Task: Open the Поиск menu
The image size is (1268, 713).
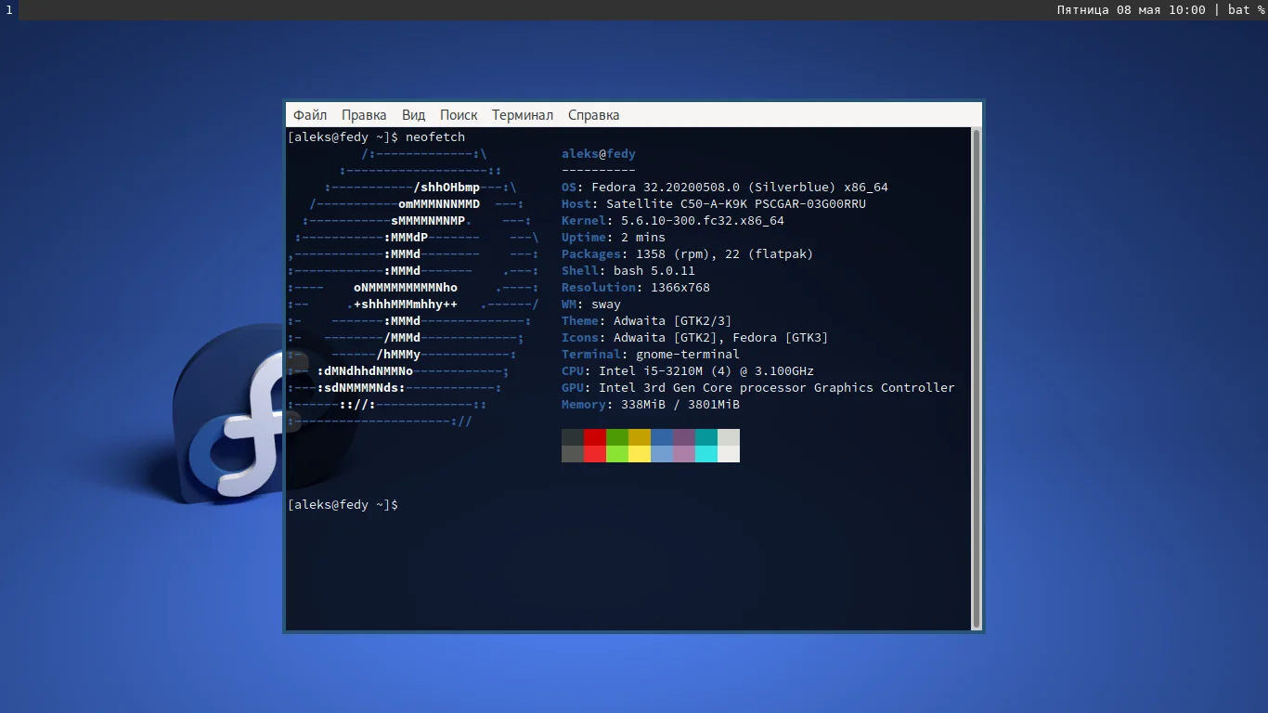Action: coord(459,115)
